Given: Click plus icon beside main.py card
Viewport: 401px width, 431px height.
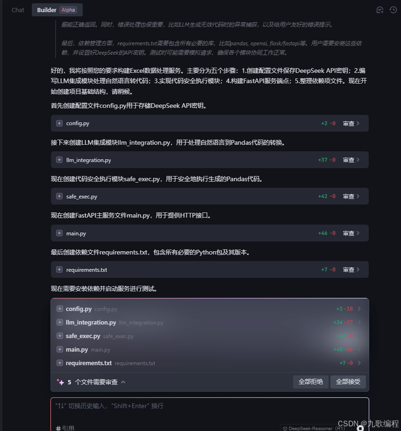Looking at the screenshot, I should (59, 233).
